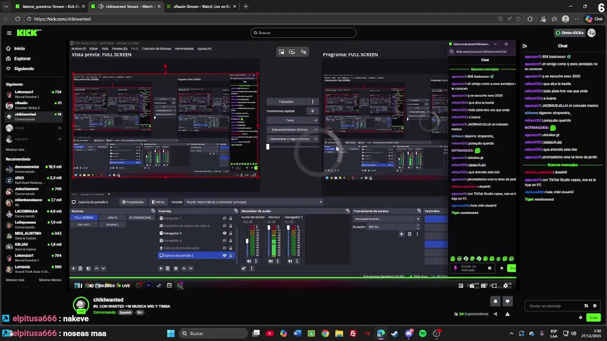The width and height of the screenshot is (607, 341).
Task: Open followed channel xRaaiin
Action: point(33,105)
